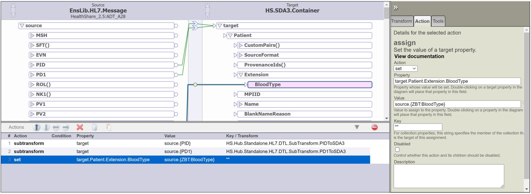Collapse the right panel with double chevron

point(396,8)
